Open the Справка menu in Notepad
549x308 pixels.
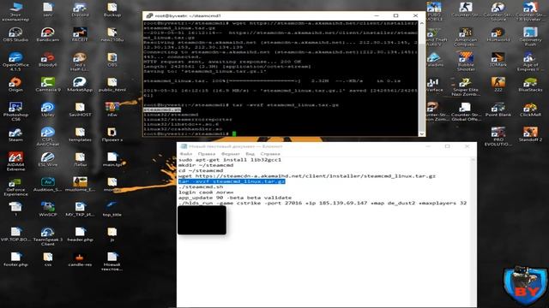tap(270, 154)
